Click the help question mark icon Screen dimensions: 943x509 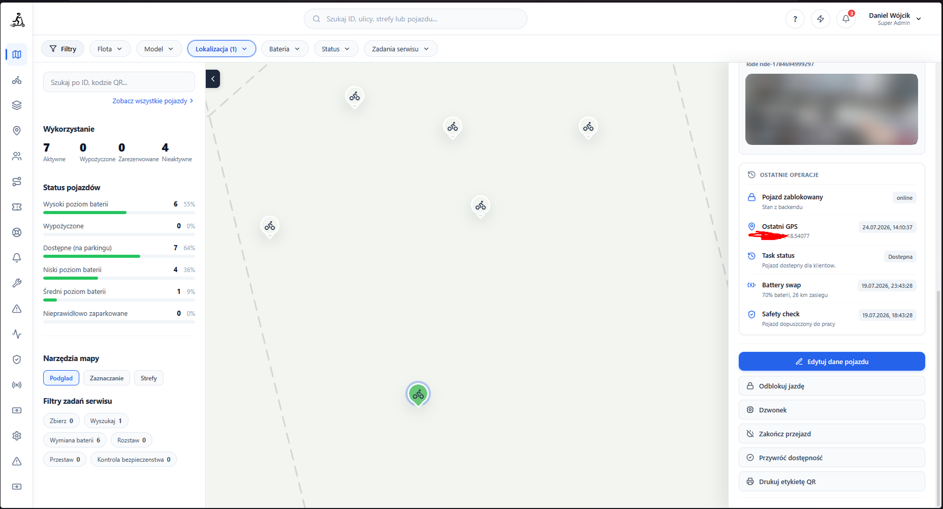coord(795,19)
